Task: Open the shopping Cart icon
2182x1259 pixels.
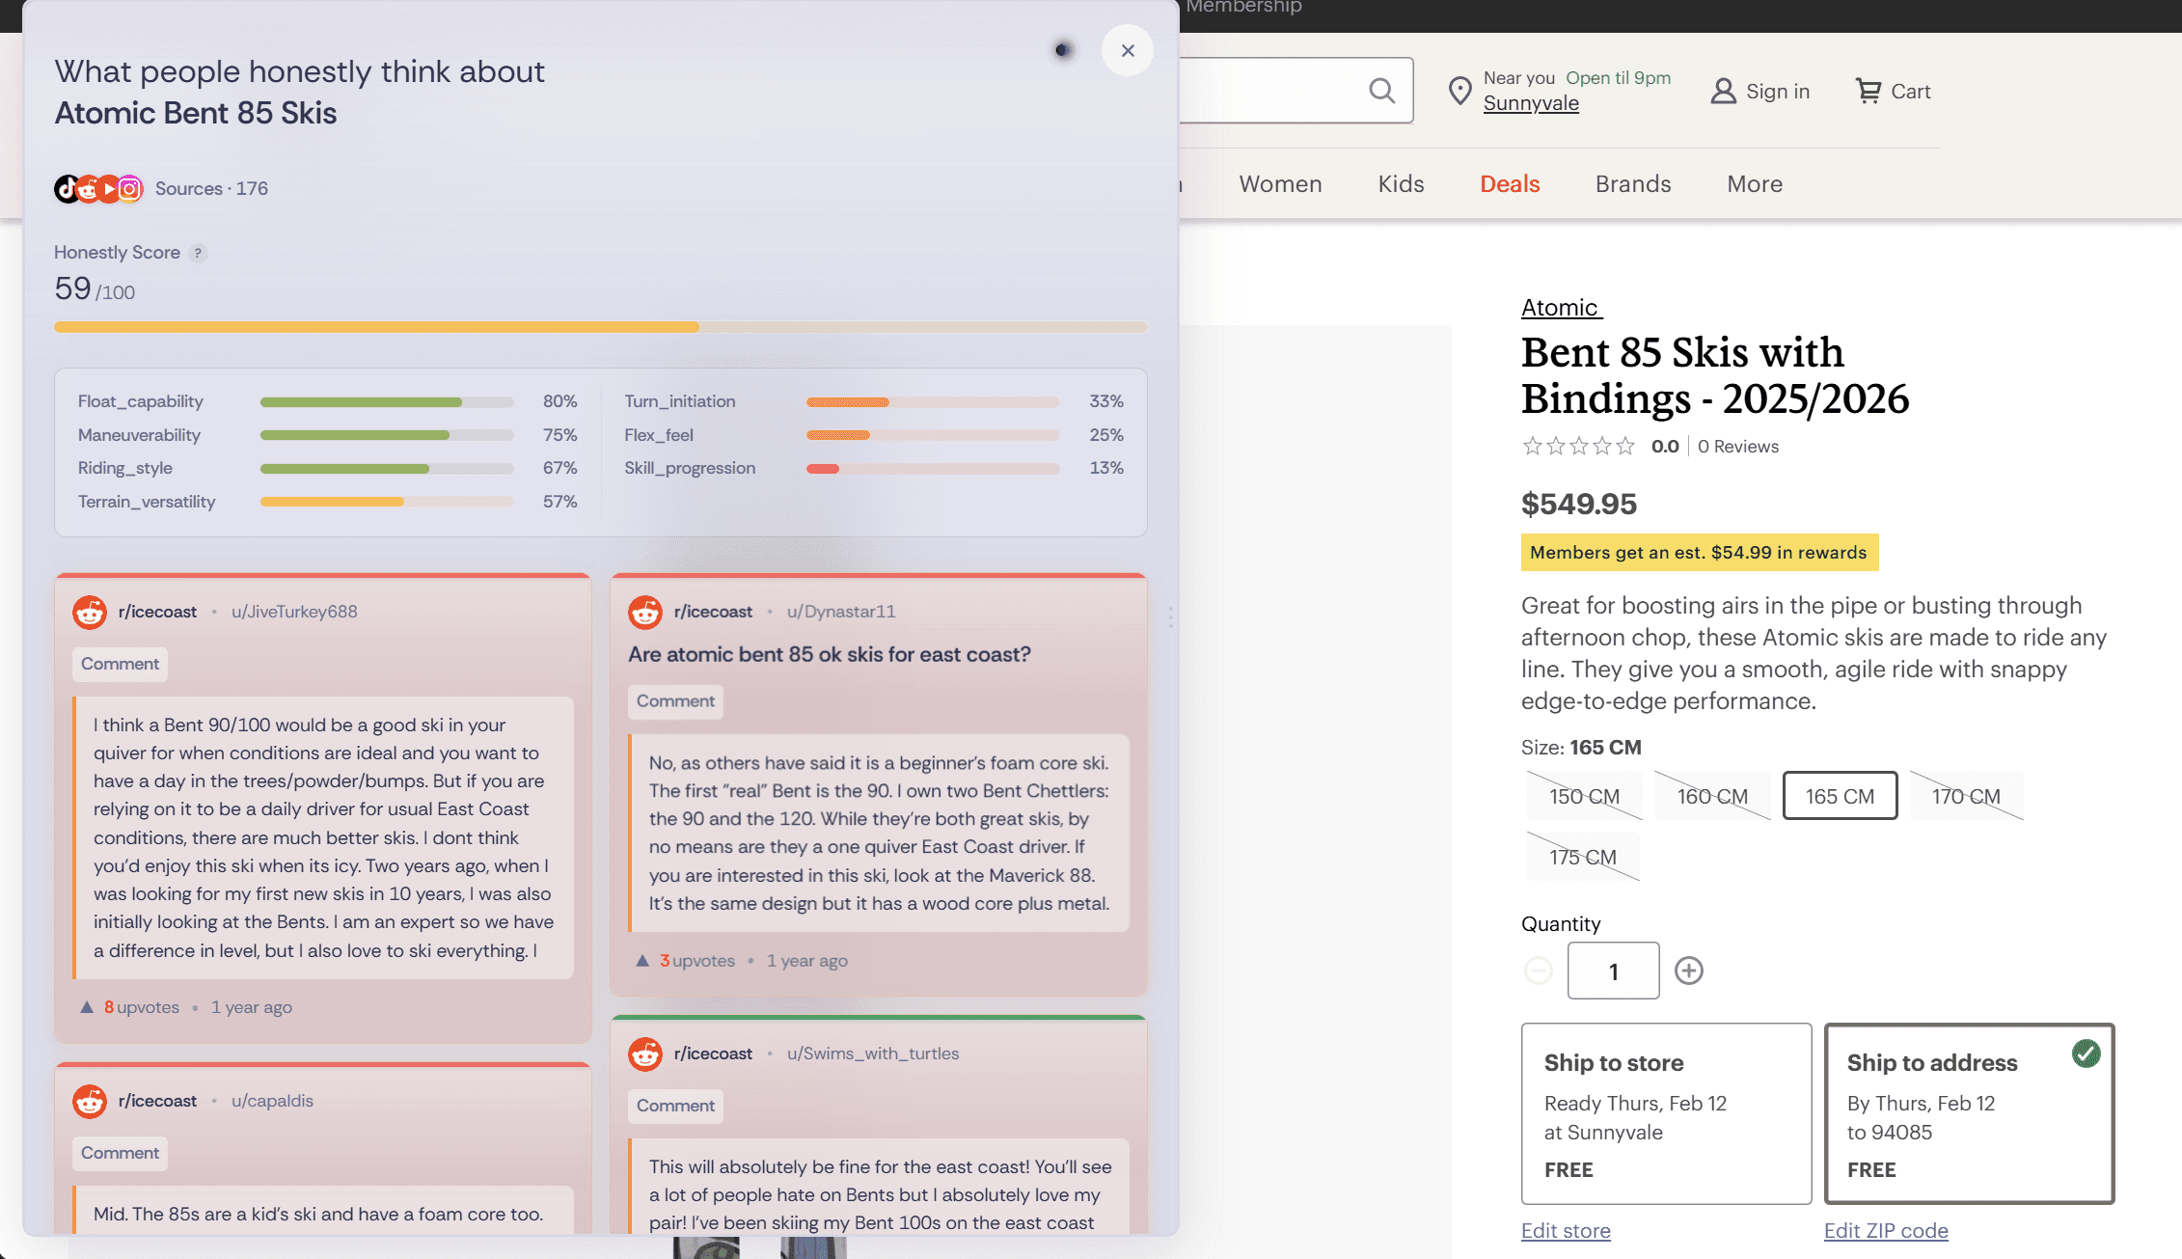Action: pyautogui.click(x=1868, y=91)
